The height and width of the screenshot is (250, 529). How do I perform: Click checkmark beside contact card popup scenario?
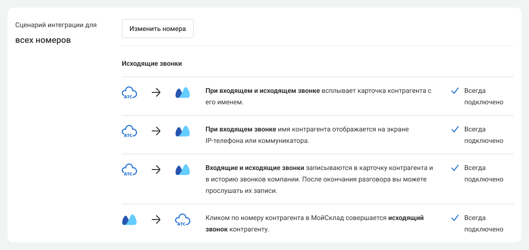pos(455,90)
